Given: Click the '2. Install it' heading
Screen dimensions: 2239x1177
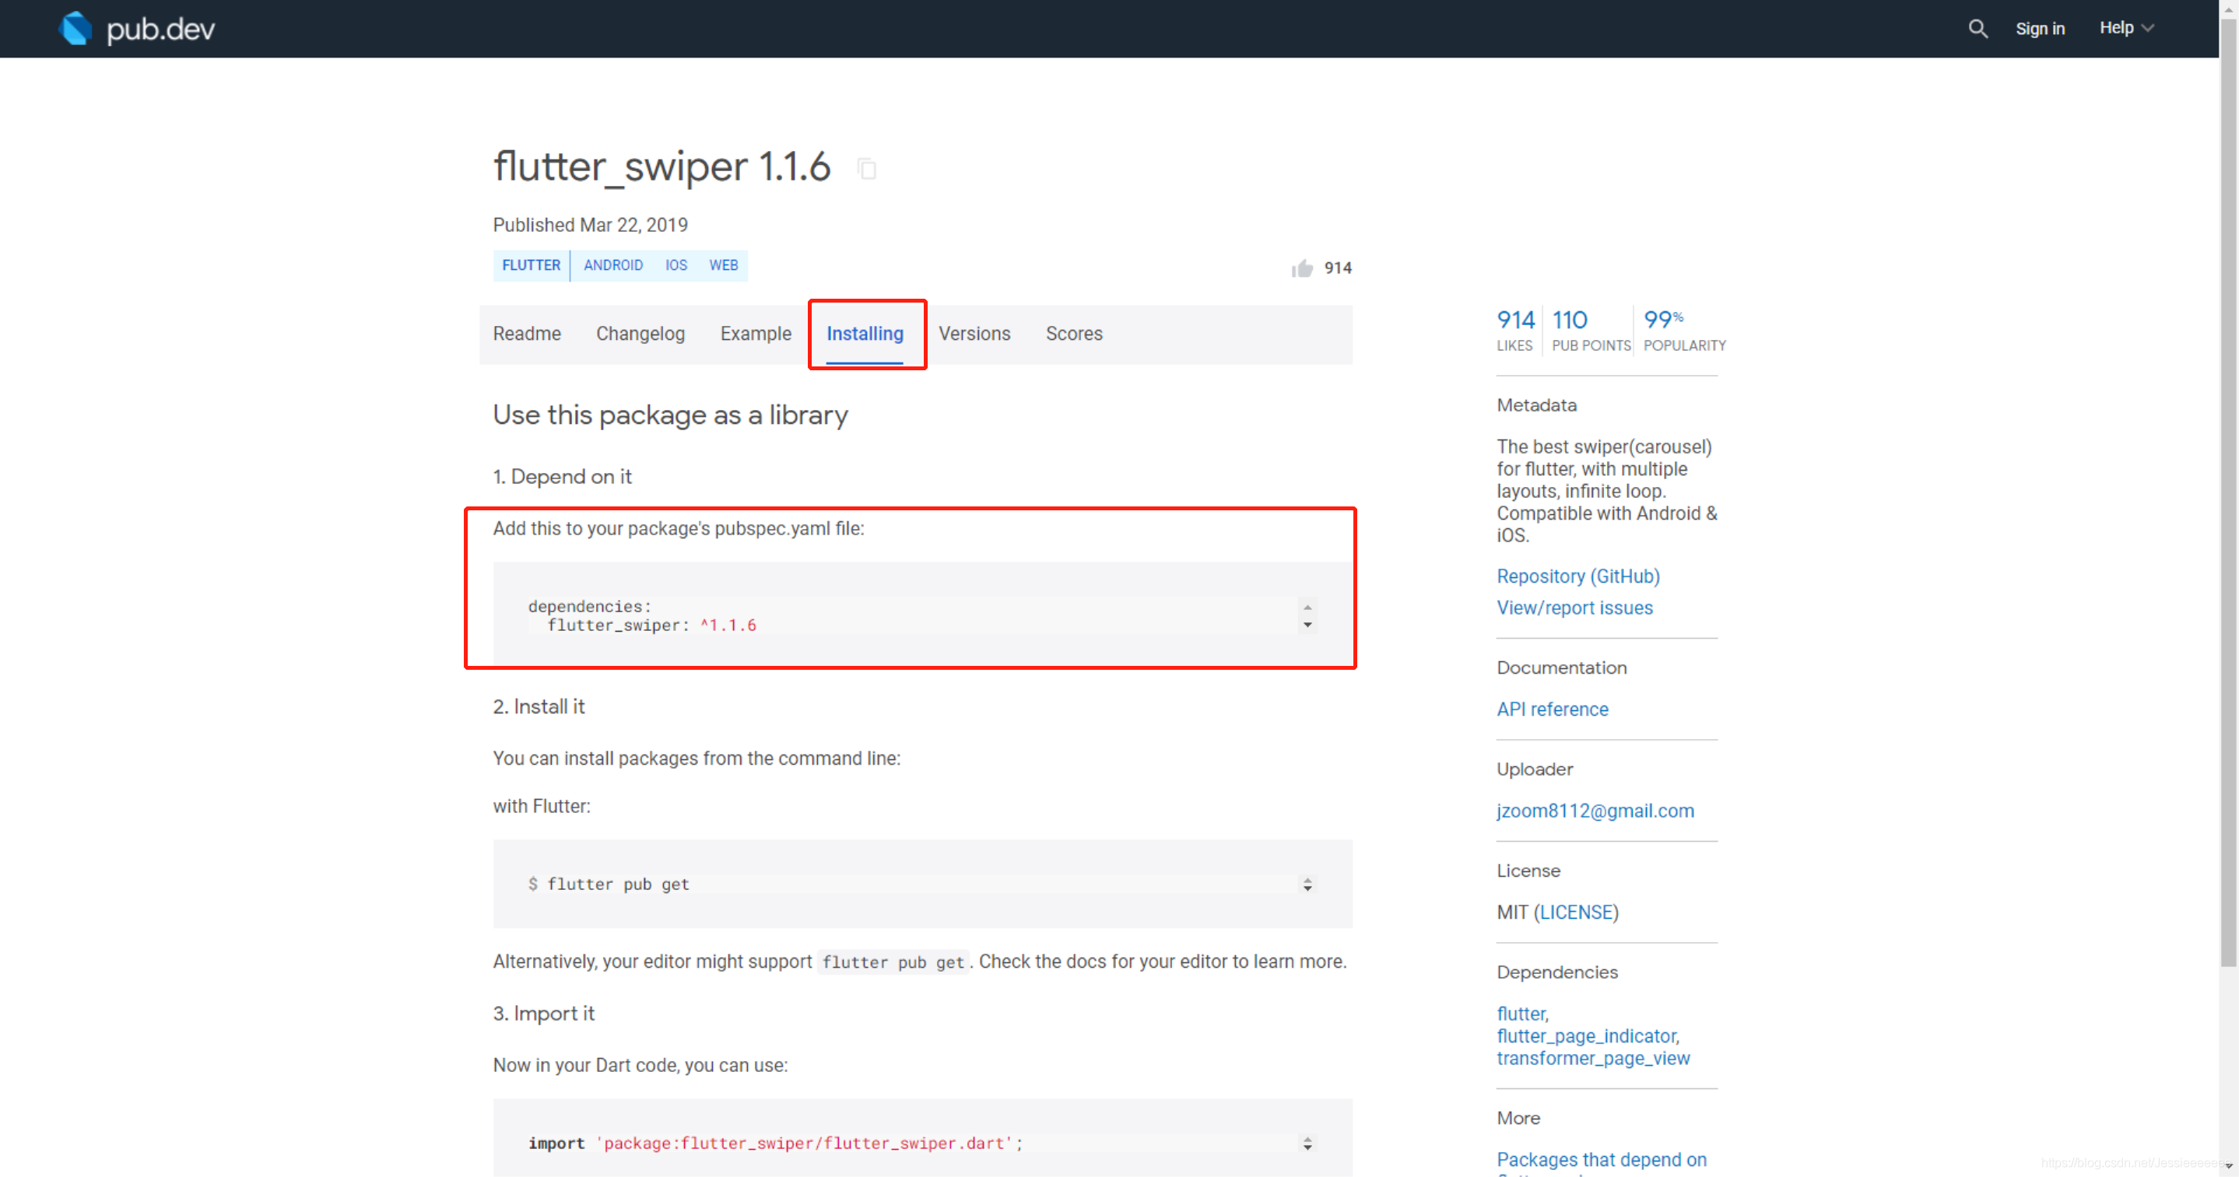Looking at the screenshot, I should pos(538,706).
